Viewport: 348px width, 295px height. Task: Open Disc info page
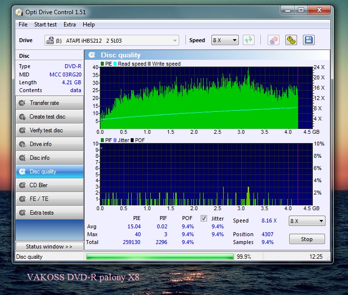point(50,158)
